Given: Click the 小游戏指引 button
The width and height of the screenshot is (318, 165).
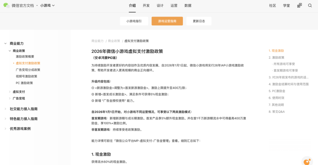Looking at the screenshot, I should pyautogui.click(x=134, y=21).
